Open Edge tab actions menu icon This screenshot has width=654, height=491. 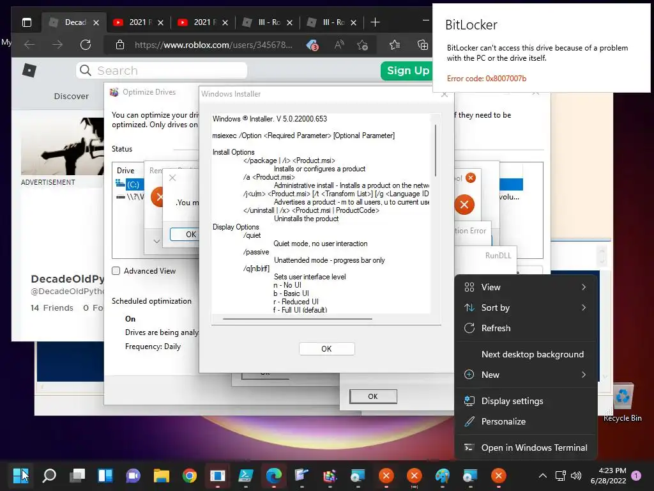(27, 22)
